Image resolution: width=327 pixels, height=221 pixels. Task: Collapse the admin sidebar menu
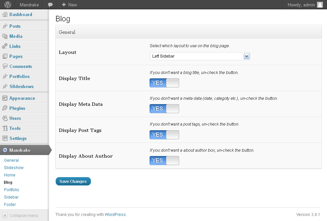pos(20,216)
